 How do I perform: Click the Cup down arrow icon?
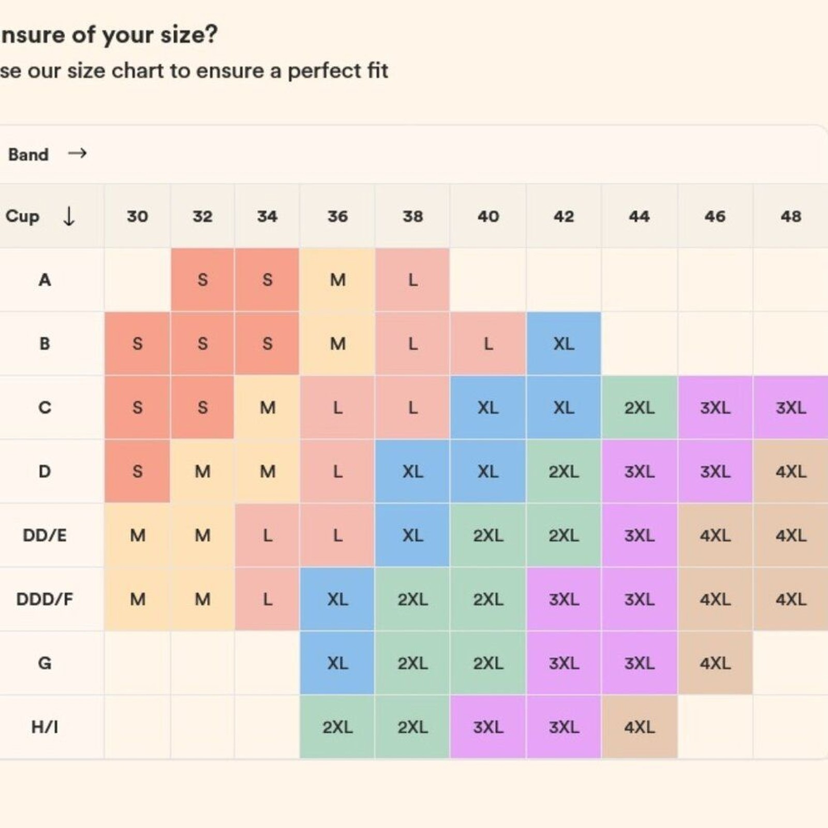tap(69, 216)
